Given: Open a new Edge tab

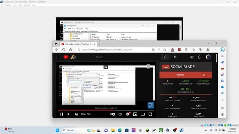Looking at the screenshot, I should click(100, 44).
